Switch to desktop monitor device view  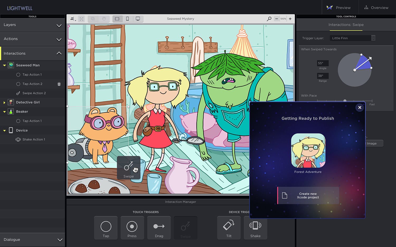(x=138, y=19)
